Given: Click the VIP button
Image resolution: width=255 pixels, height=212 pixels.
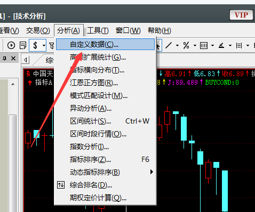Looking at the screenshot, I should click(241, 15).
